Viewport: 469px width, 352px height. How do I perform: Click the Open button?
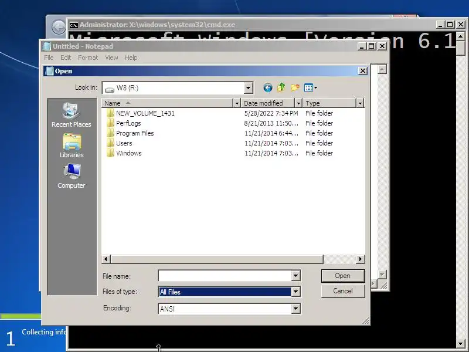343,276
